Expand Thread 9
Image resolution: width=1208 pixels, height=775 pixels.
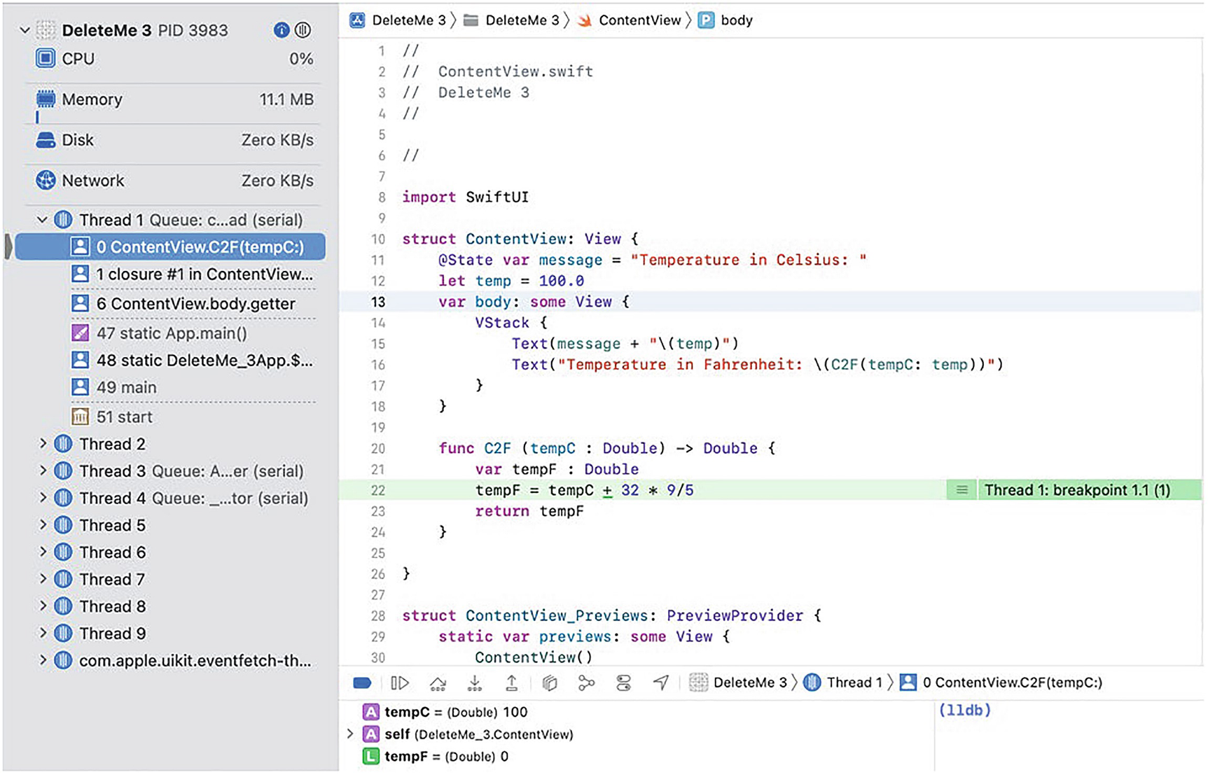tap(43, 634)
